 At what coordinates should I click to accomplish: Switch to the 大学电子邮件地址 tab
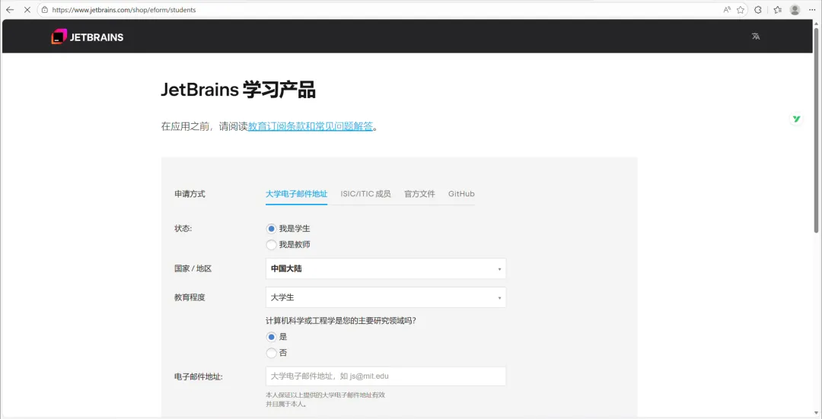(x=296, y=194)
